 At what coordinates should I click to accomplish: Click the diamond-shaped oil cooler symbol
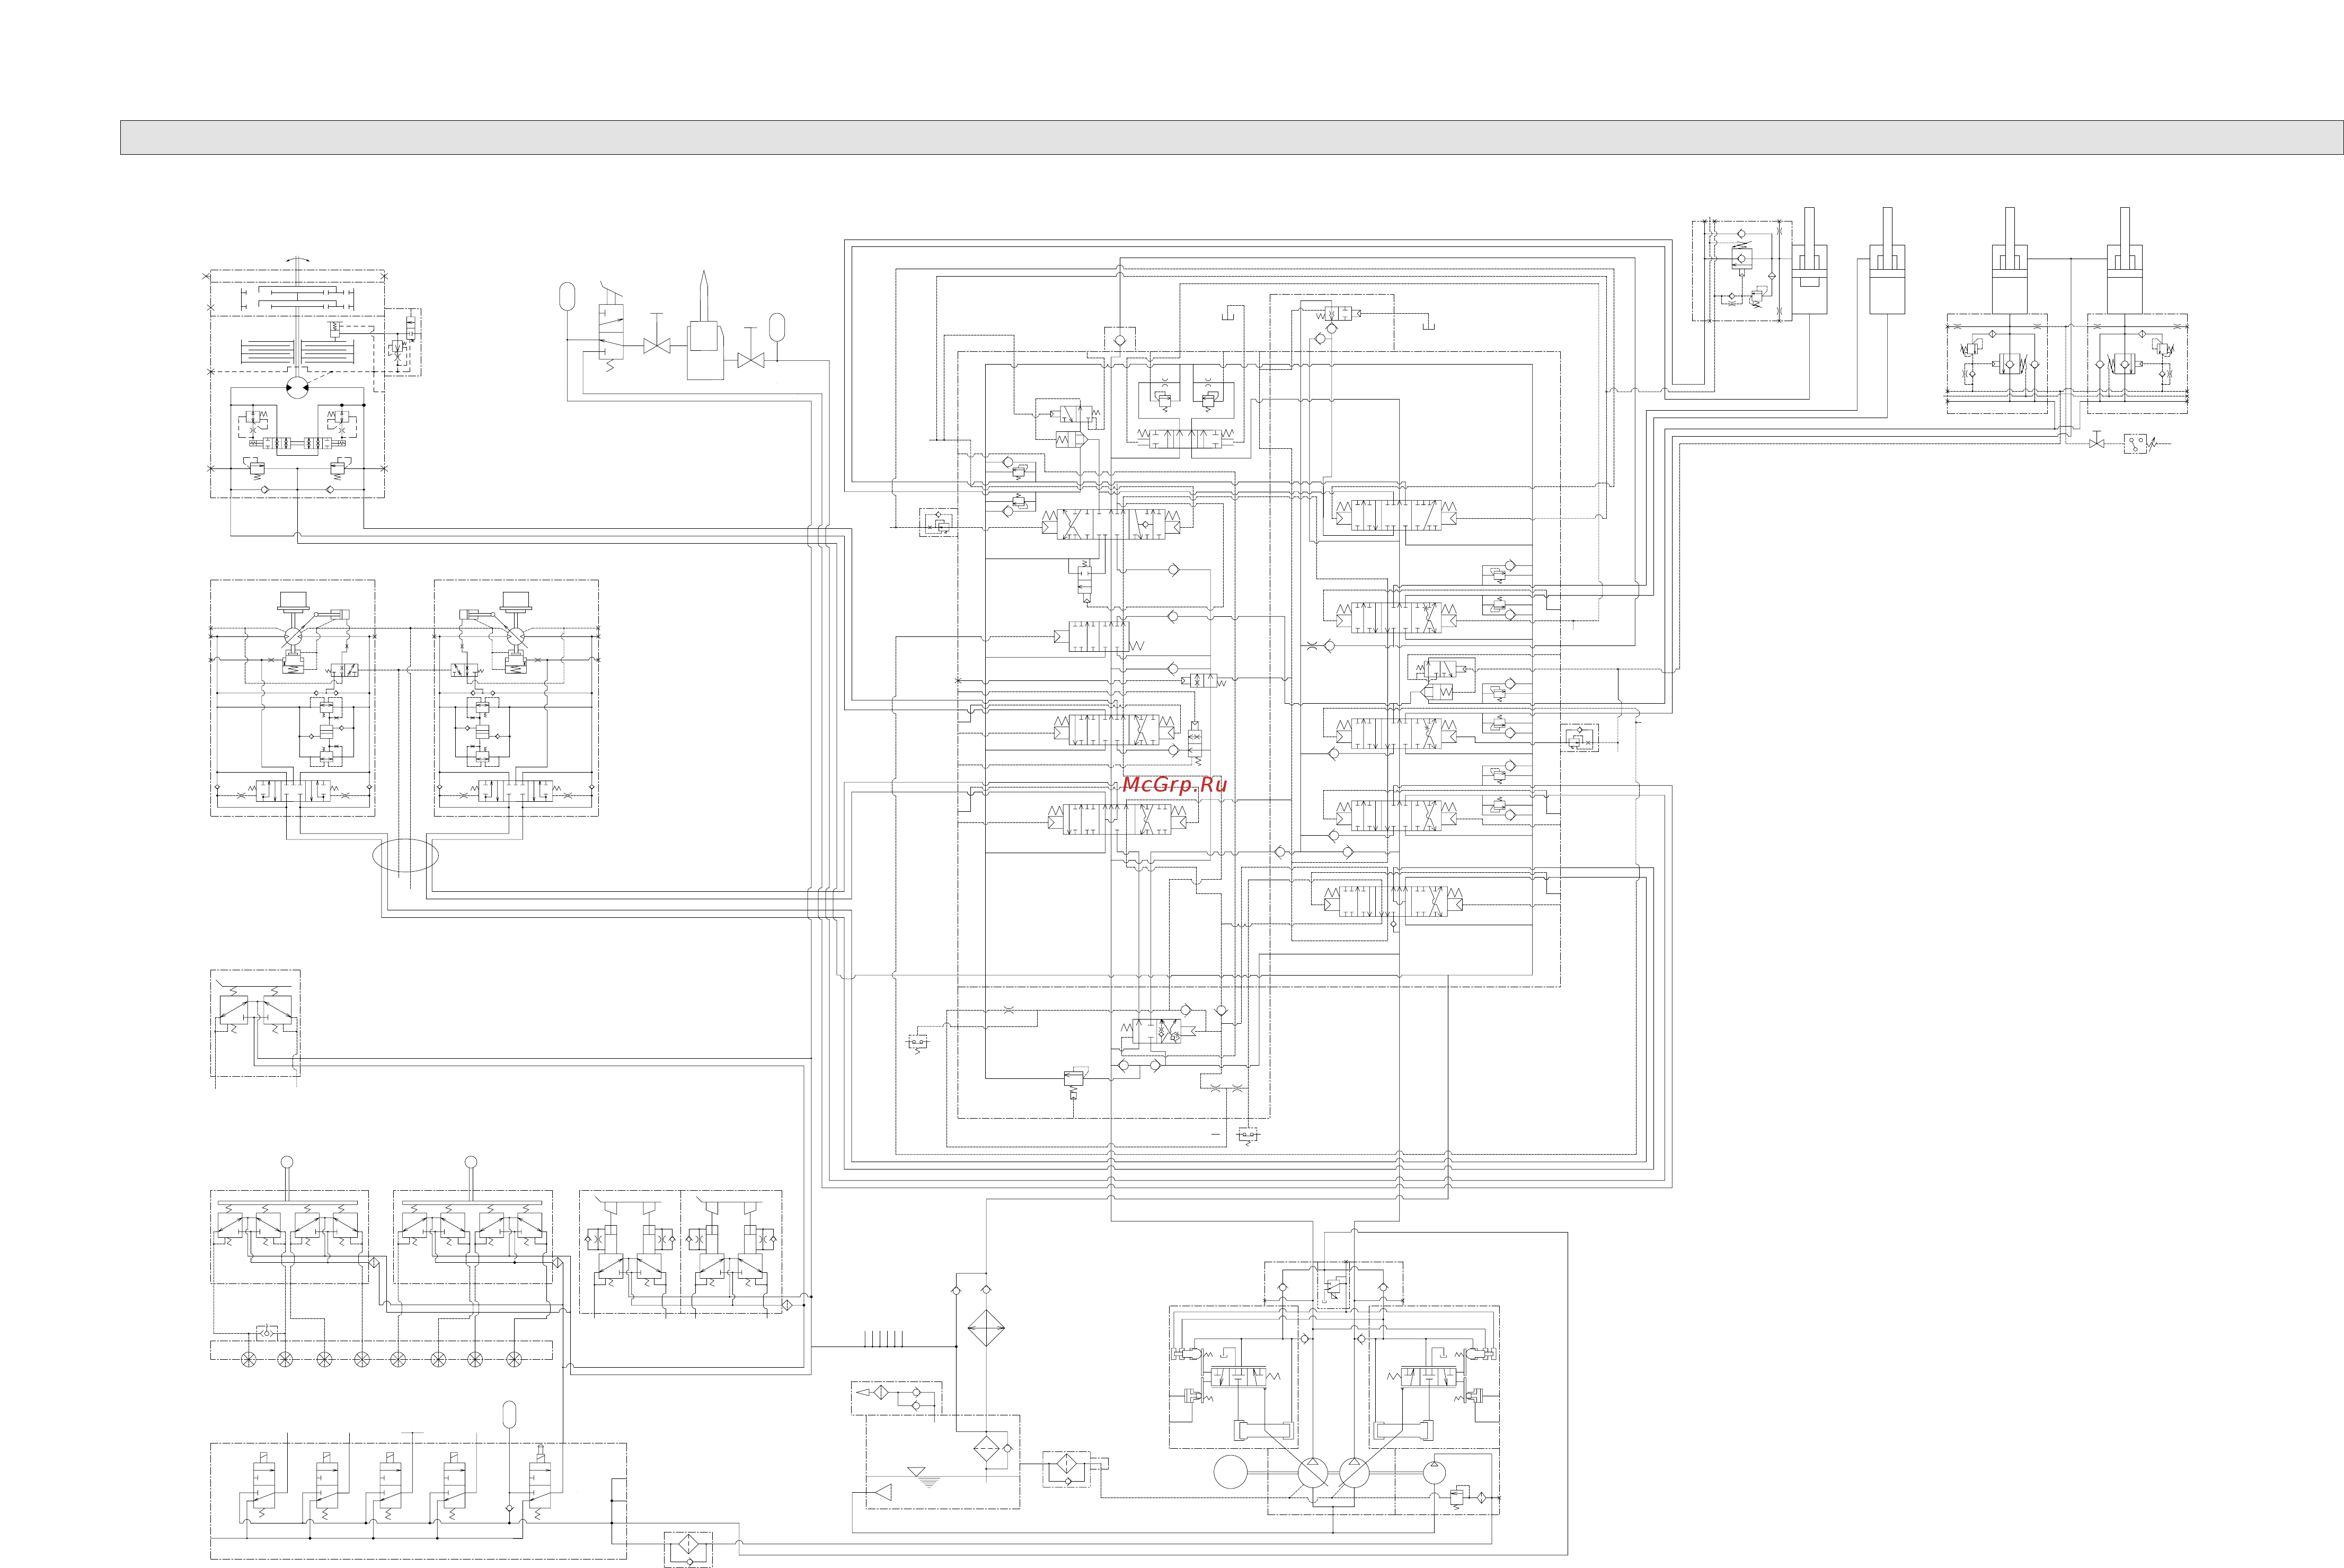click(986, 1328)
